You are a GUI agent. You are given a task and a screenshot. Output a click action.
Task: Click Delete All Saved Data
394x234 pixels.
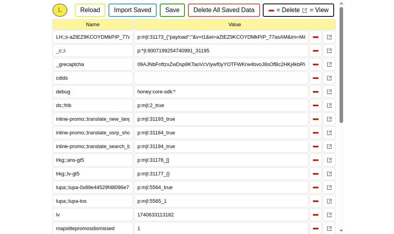[224, 10]
